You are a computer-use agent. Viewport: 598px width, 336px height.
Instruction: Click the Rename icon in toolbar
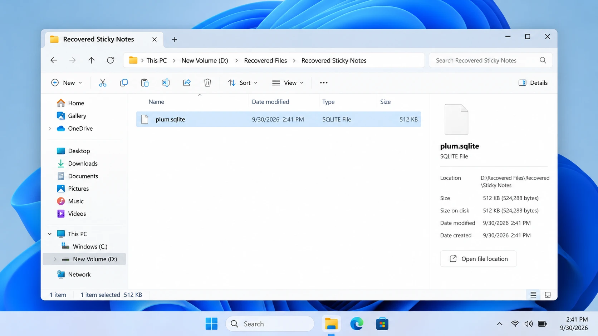(x=166, y=83)
